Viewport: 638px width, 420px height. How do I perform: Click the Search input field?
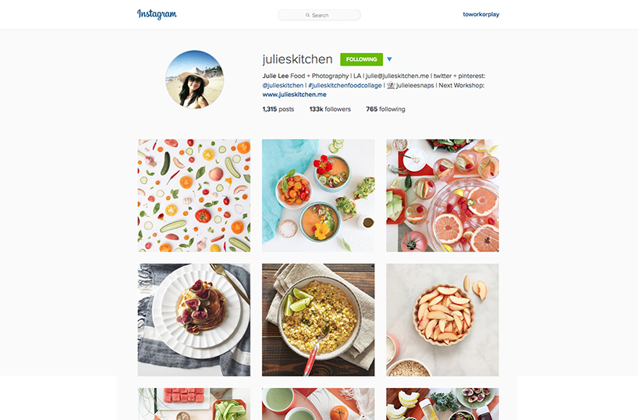click(319, 15)
